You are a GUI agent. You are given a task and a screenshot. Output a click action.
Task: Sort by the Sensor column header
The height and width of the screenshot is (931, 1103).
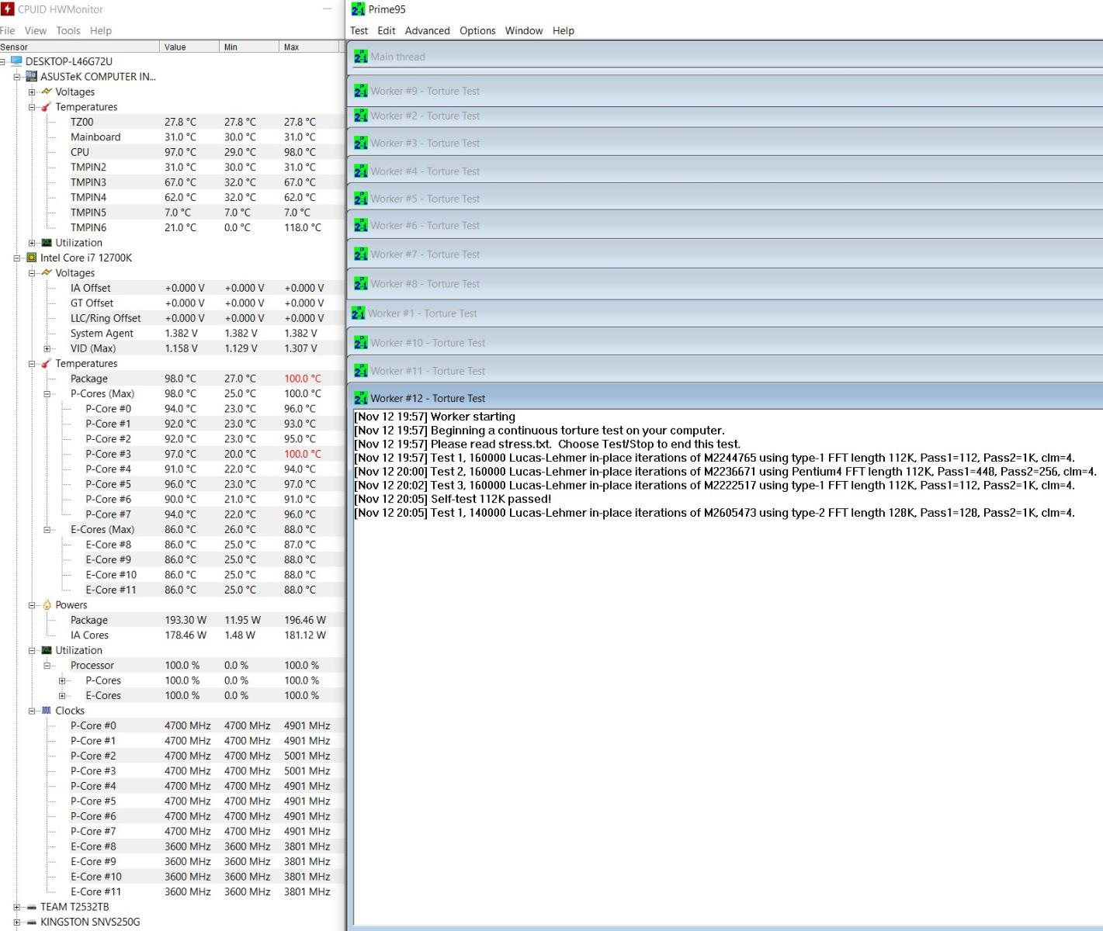tap(79, 47)
